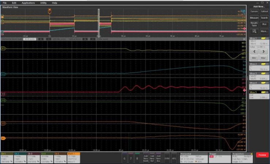270x164 pixels.
Task: Open the Applications menu
Action: (28, 3)
